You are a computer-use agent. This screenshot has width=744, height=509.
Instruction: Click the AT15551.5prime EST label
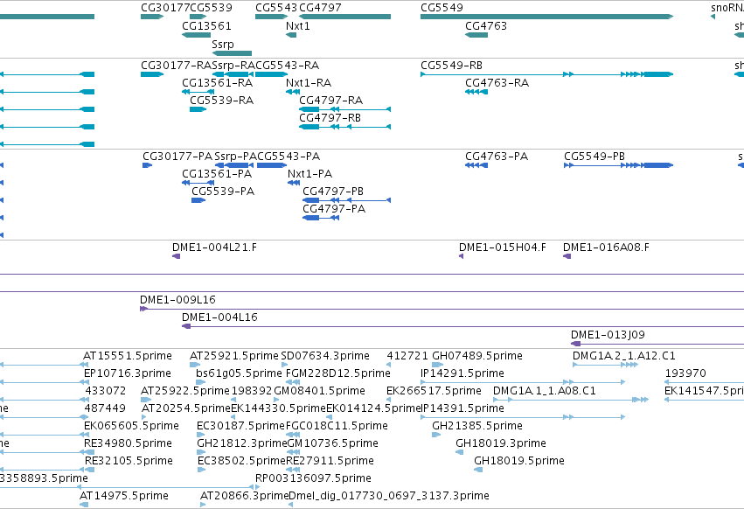[x=127, y=356]
